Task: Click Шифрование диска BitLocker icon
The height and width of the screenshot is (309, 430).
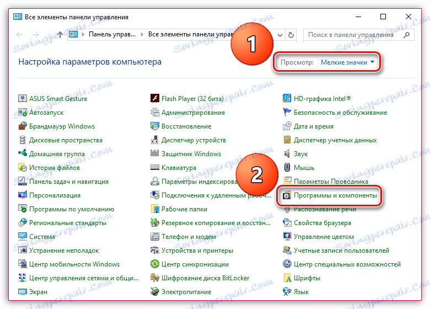Action: point(155,278)
